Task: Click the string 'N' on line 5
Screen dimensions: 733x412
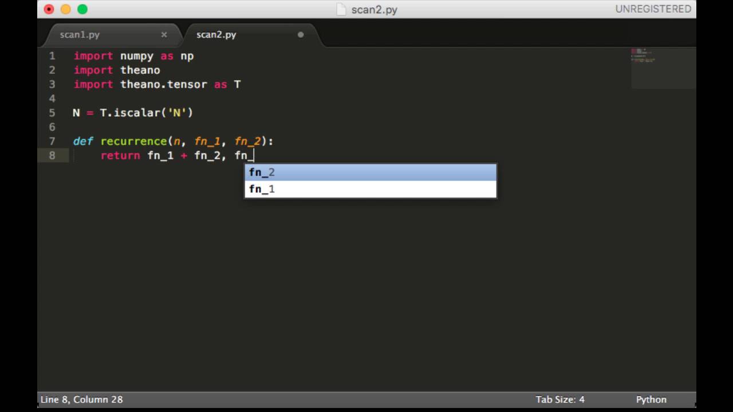Action: click(177, 113)
